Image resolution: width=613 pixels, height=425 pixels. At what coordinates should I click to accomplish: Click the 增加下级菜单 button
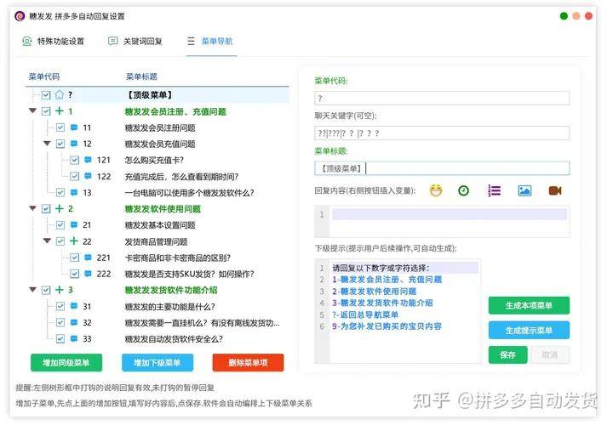[x=158, y=363]
